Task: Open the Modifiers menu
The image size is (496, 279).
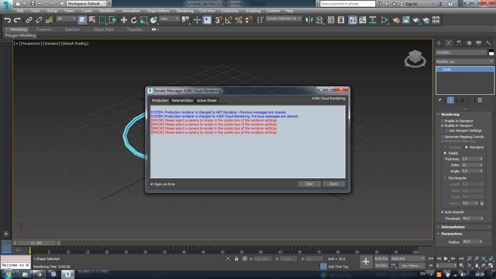Action: click(x=107, y=11)
